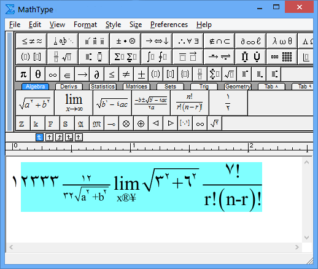Open the products and set theory templates palette

(x=250, y=57)
